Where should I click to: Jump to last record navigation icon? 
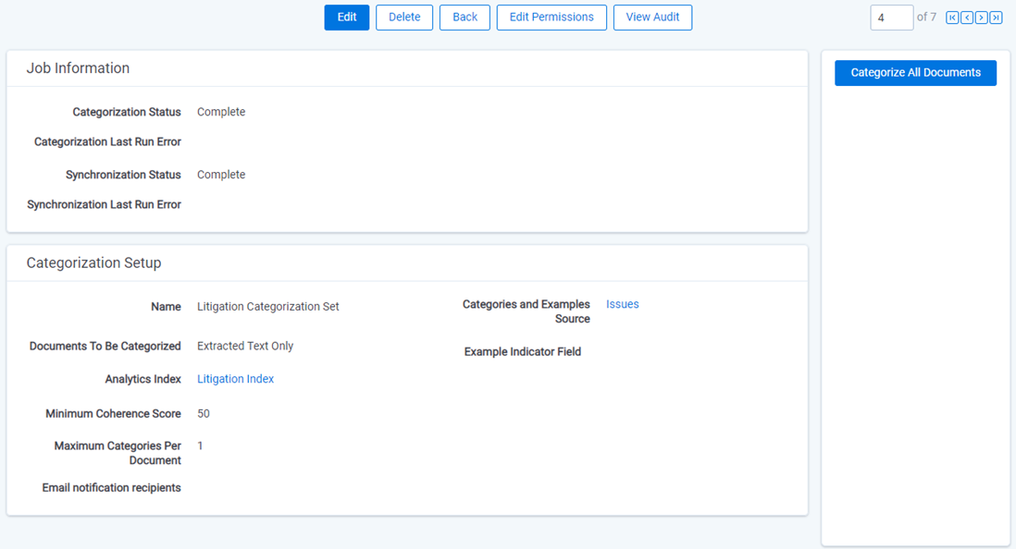[996, 18]
